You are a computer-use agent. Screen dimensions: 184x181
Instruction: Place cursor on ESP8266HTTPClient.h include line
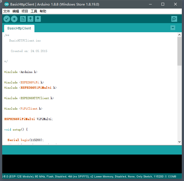pos(29,98)
